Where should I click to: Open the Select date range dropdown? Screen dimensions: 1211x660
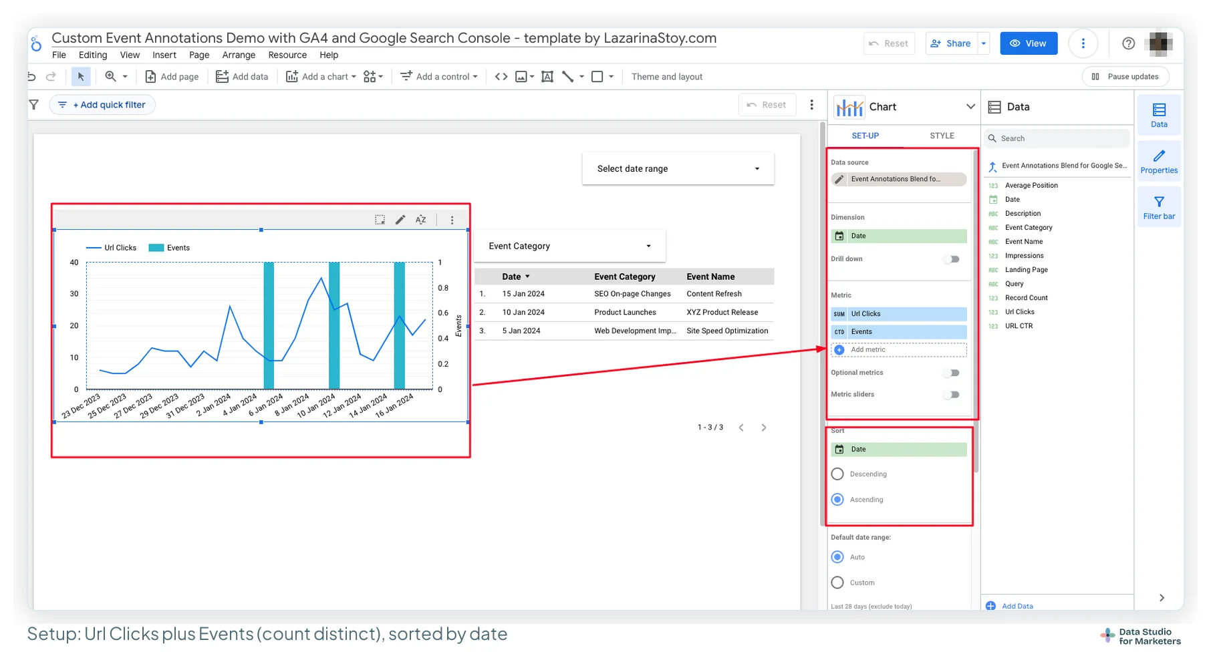pyautogui.click(x=678, y=169)
